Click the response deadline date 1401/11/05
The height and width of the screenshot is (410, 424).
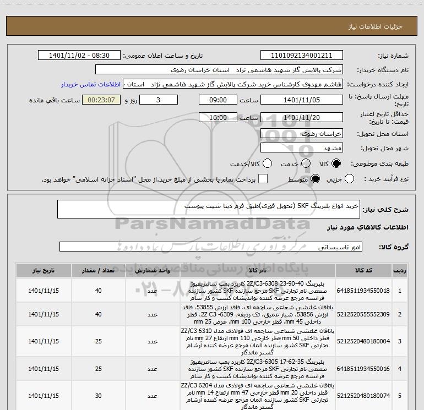coord(301,100)
